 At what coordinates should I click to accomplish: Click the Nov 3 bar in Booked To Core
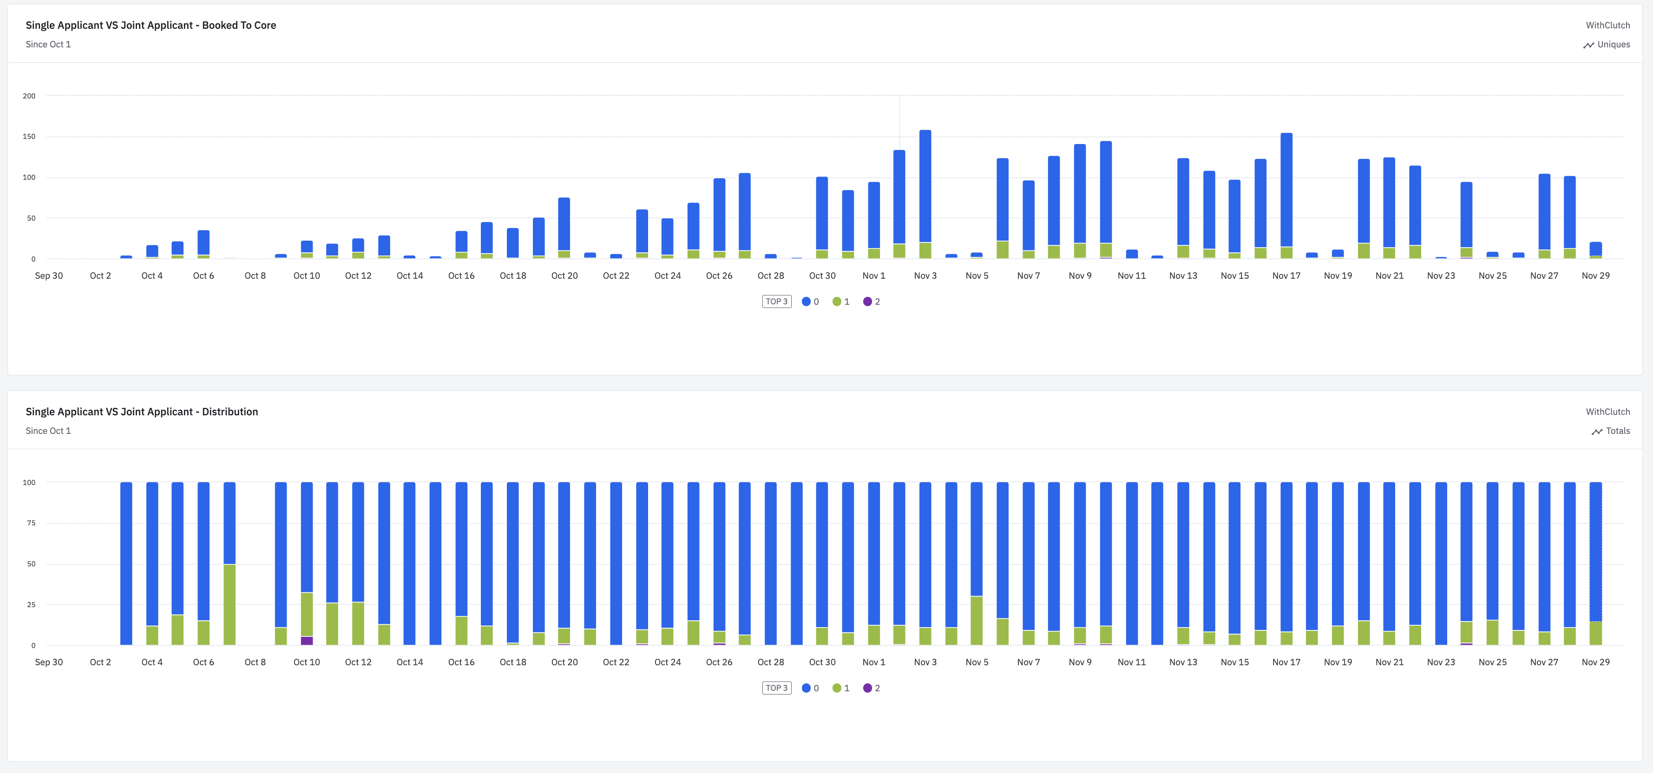point(925,192)
